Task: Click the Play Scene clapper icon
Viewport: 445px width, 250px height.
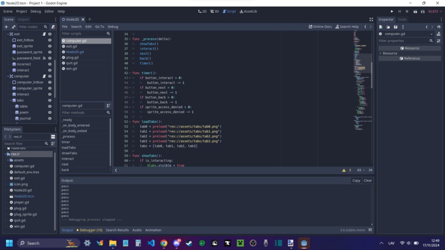Action: [415, 12]
